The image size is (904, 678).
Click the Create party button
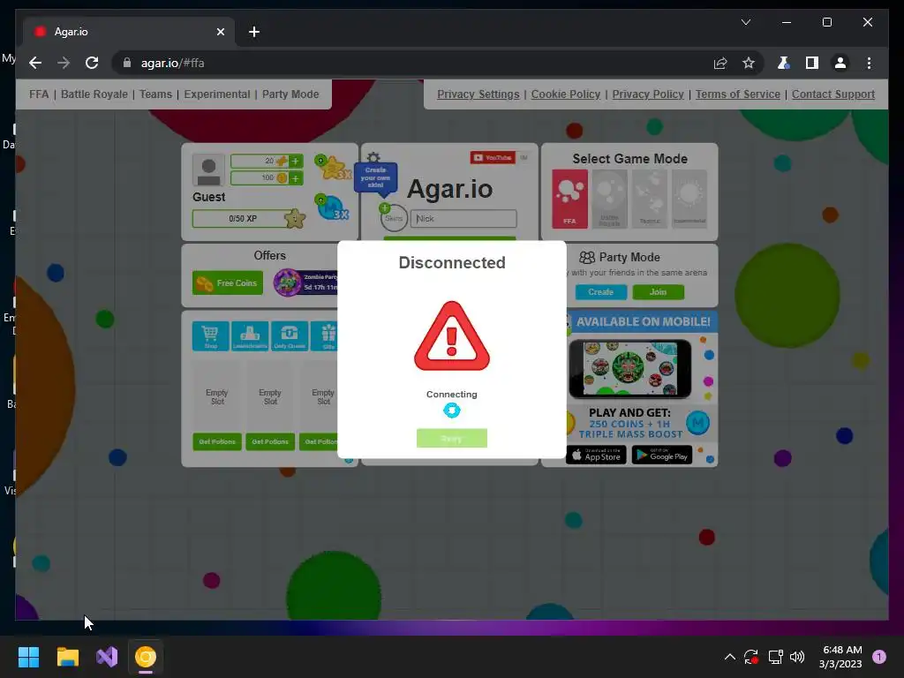pyautogui.click(x=600, y=292)
